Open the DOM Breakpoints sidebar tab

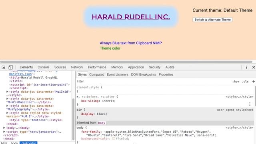[143, 75]
